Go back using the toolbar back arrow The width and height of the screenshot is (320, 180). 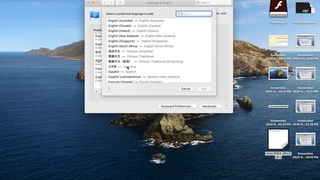105,2
